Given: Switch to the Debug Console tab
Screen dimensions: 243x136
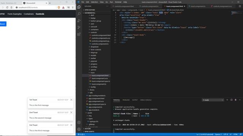Looking at the screenshot, I should pos(146,100).
